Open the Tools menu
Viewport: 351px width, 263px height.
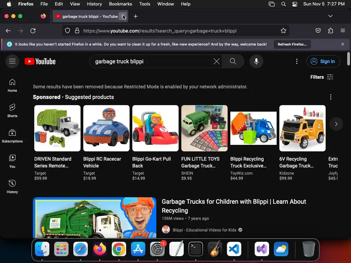coord(145,4)
